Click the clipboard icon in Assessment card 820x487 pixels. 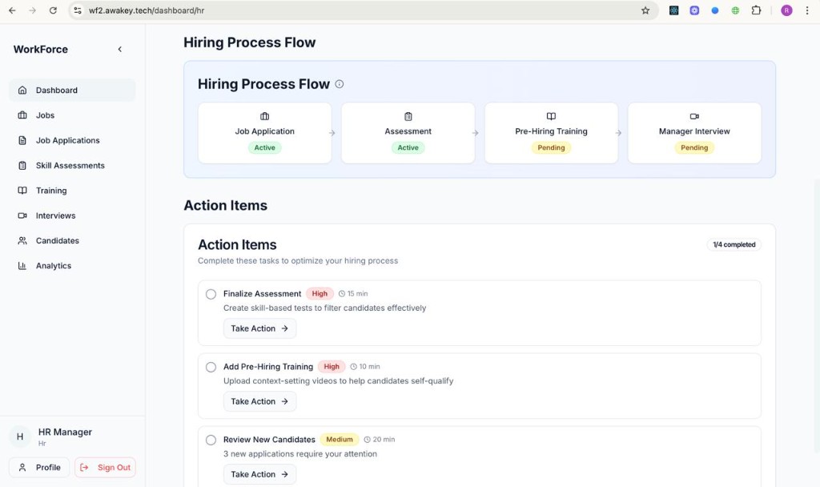coord(408,116)
